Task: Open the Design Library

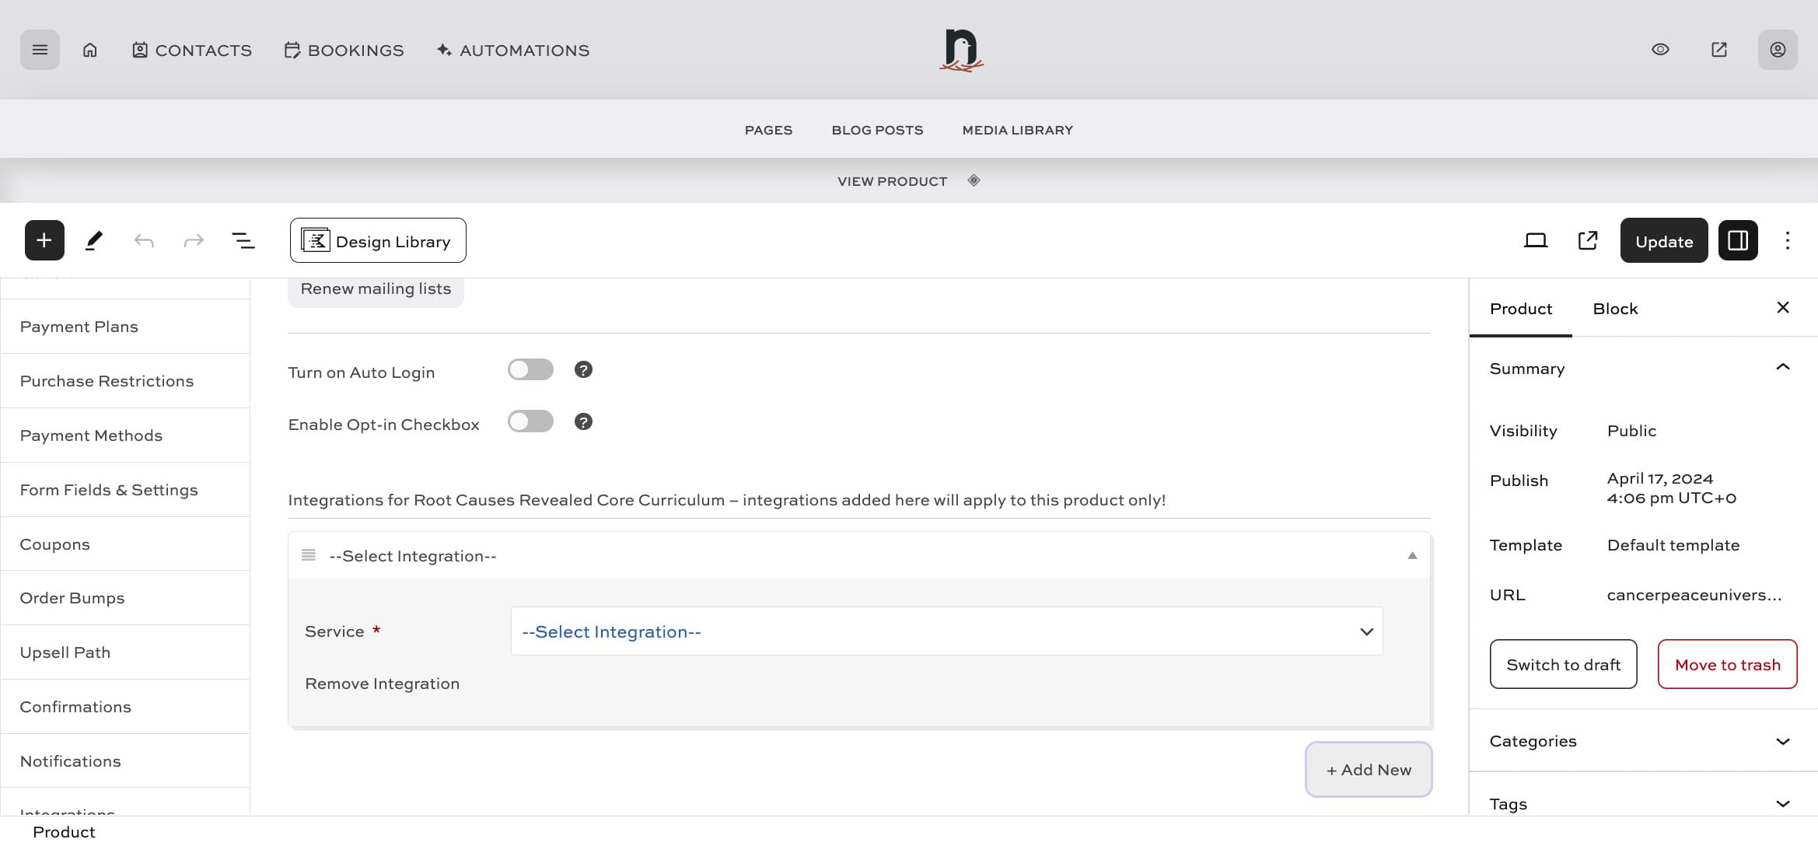Action: pyautogui.click(x=377, y=239)
